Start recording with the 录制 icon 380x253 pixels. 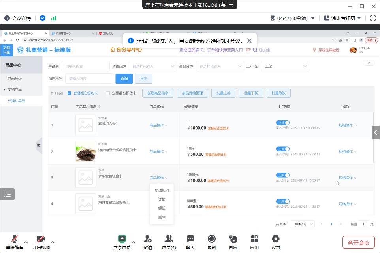point(212,239)
